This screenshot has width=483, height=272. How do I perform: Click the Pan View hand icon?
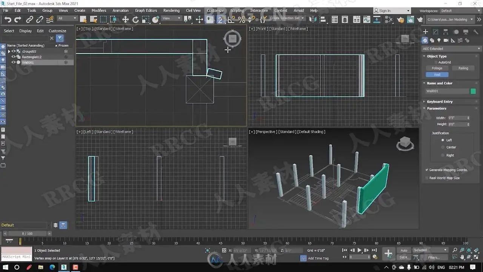(463, 257)
